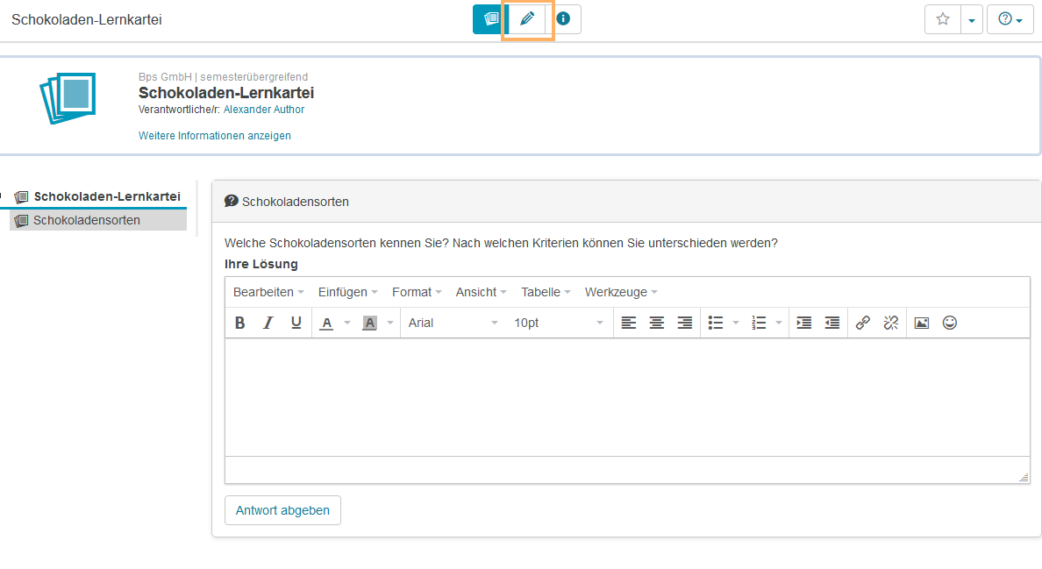Toggle underline formatting

coord(296,323)
